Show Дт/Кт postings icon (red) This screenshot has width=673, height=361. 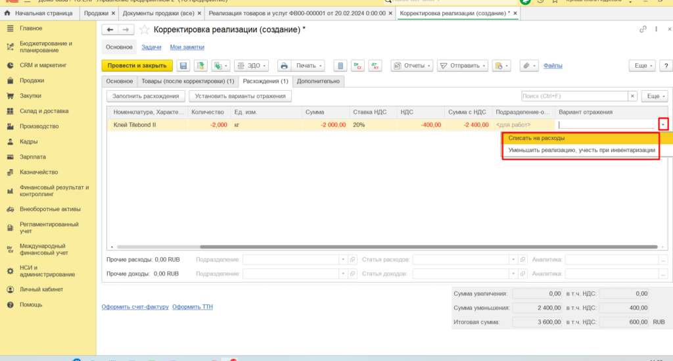click(375, 66)
